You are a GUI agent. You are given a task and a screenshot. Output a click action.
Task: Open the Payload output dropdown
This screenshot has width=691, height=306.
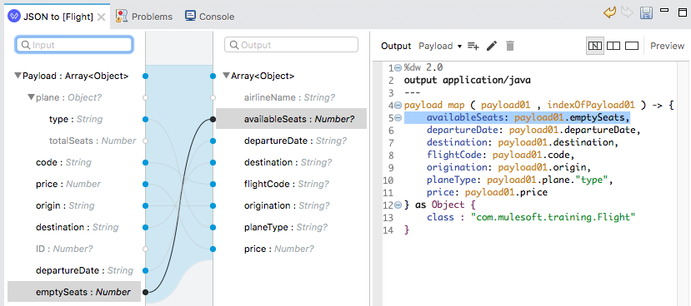pos(440,46)
